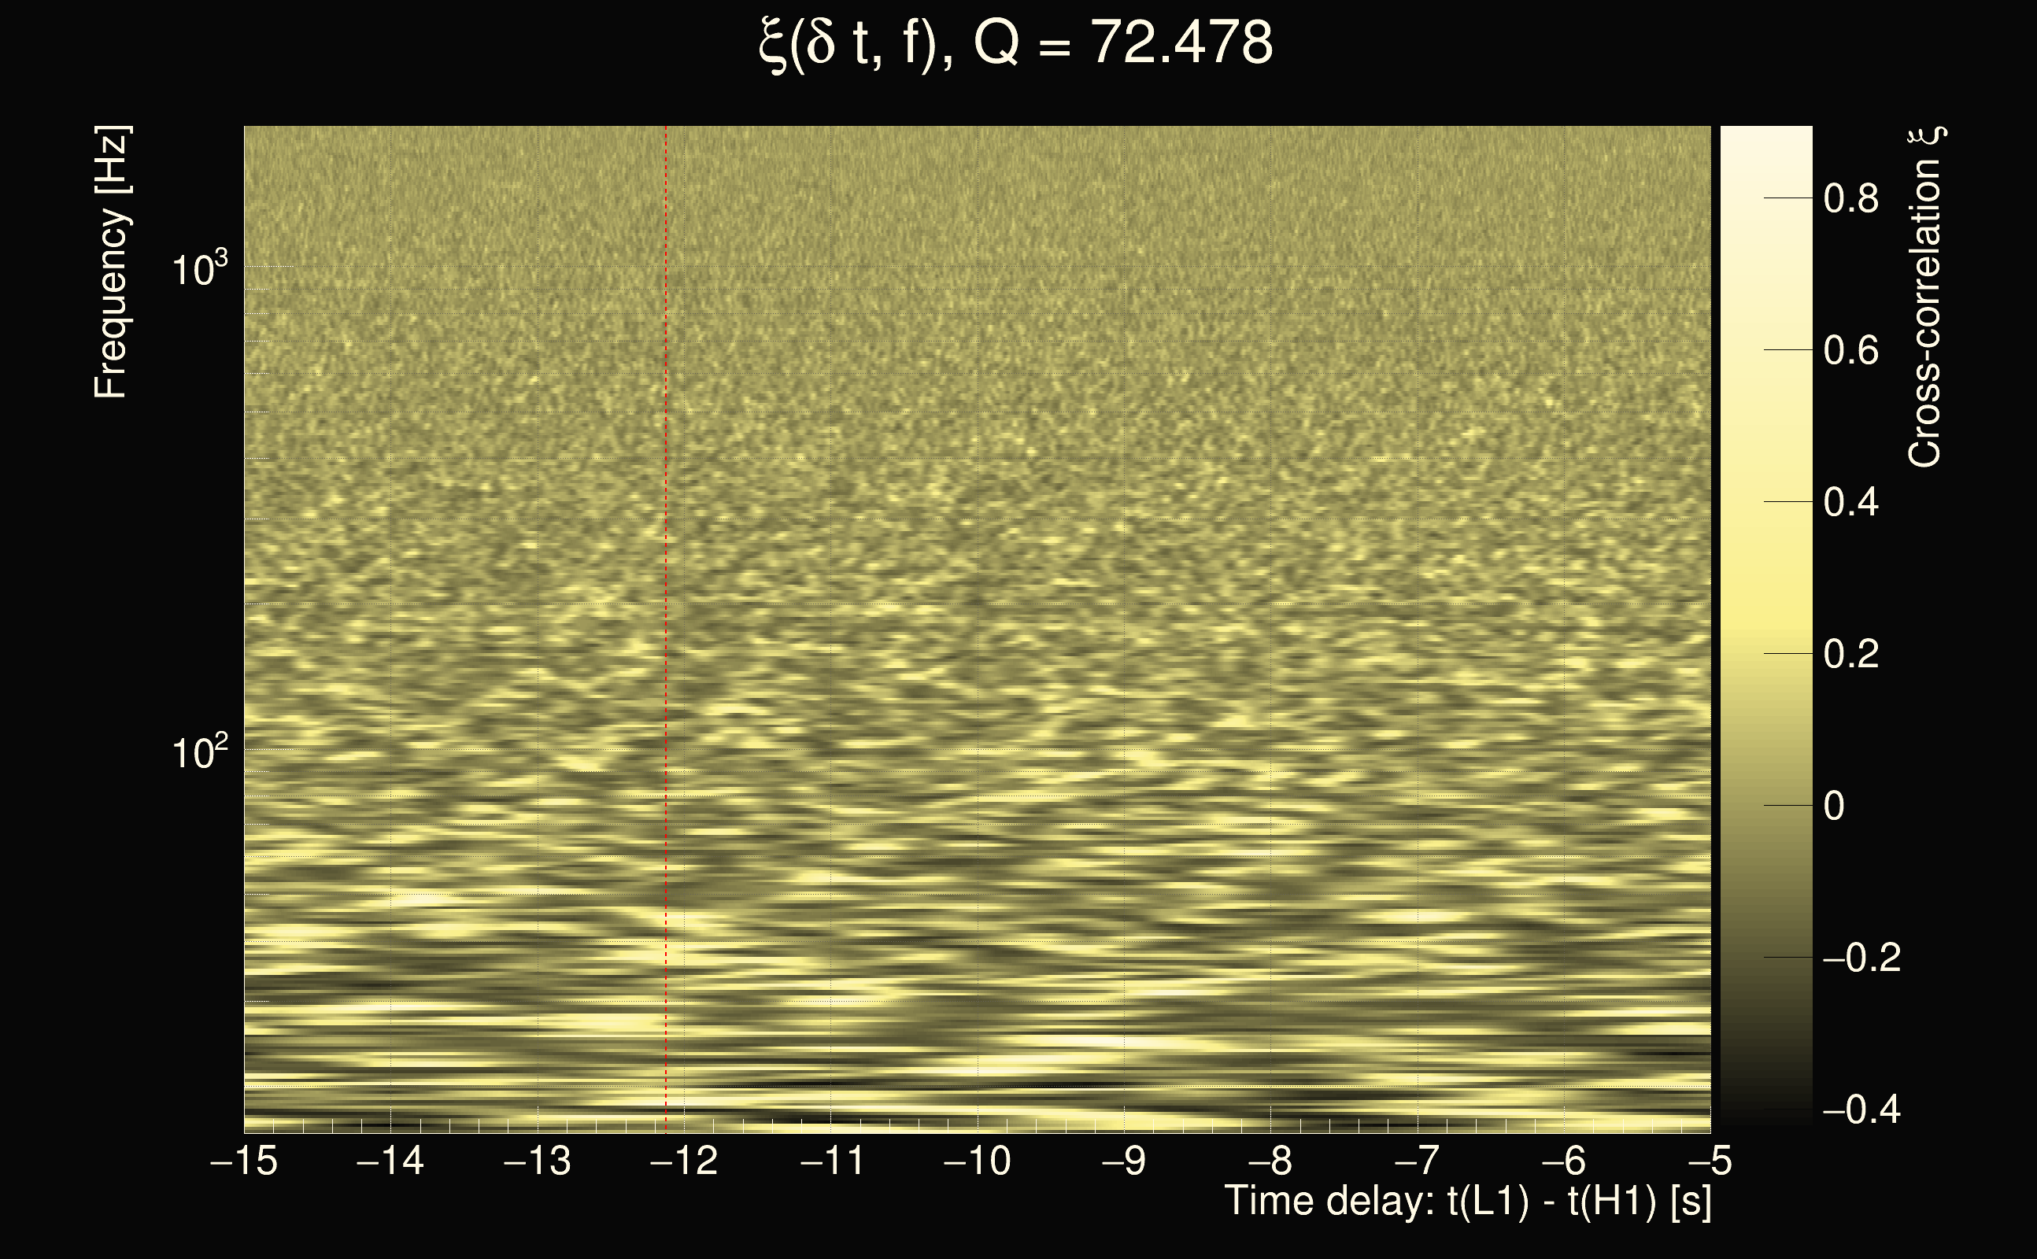Click the plot title showing Q = 72.478

tap(1016, 43)
